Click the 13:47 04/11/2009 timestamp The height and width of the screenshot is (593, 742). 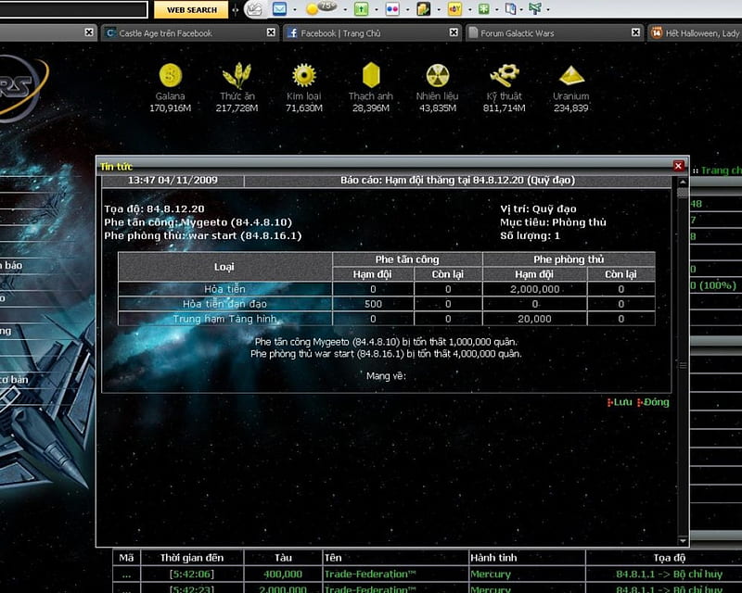(173, 180)
